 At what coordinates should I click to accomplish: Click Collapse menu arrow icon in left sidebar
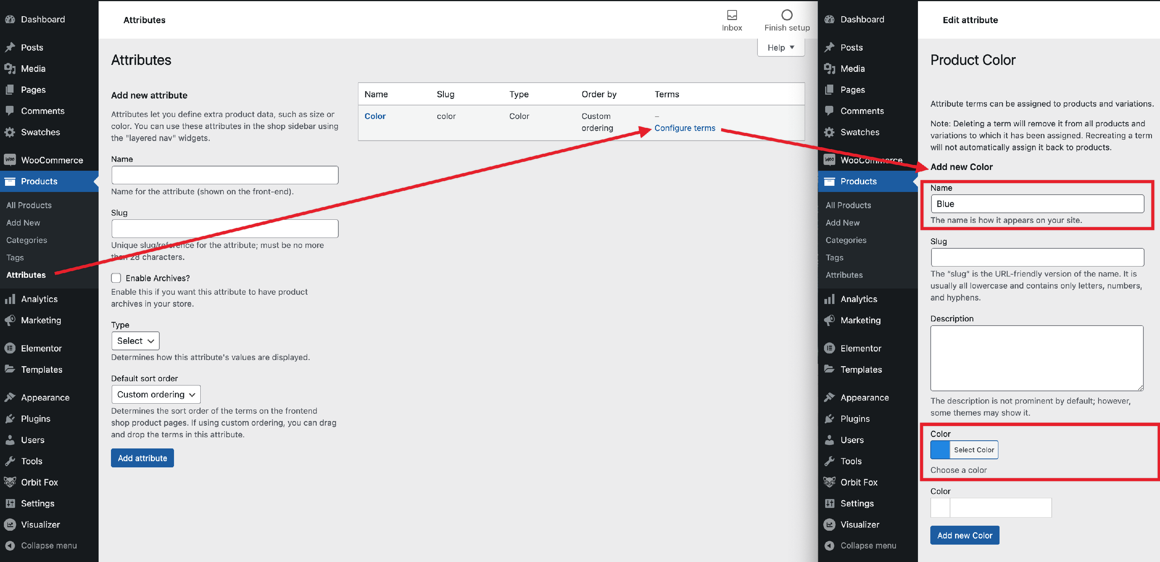[10, 545]
